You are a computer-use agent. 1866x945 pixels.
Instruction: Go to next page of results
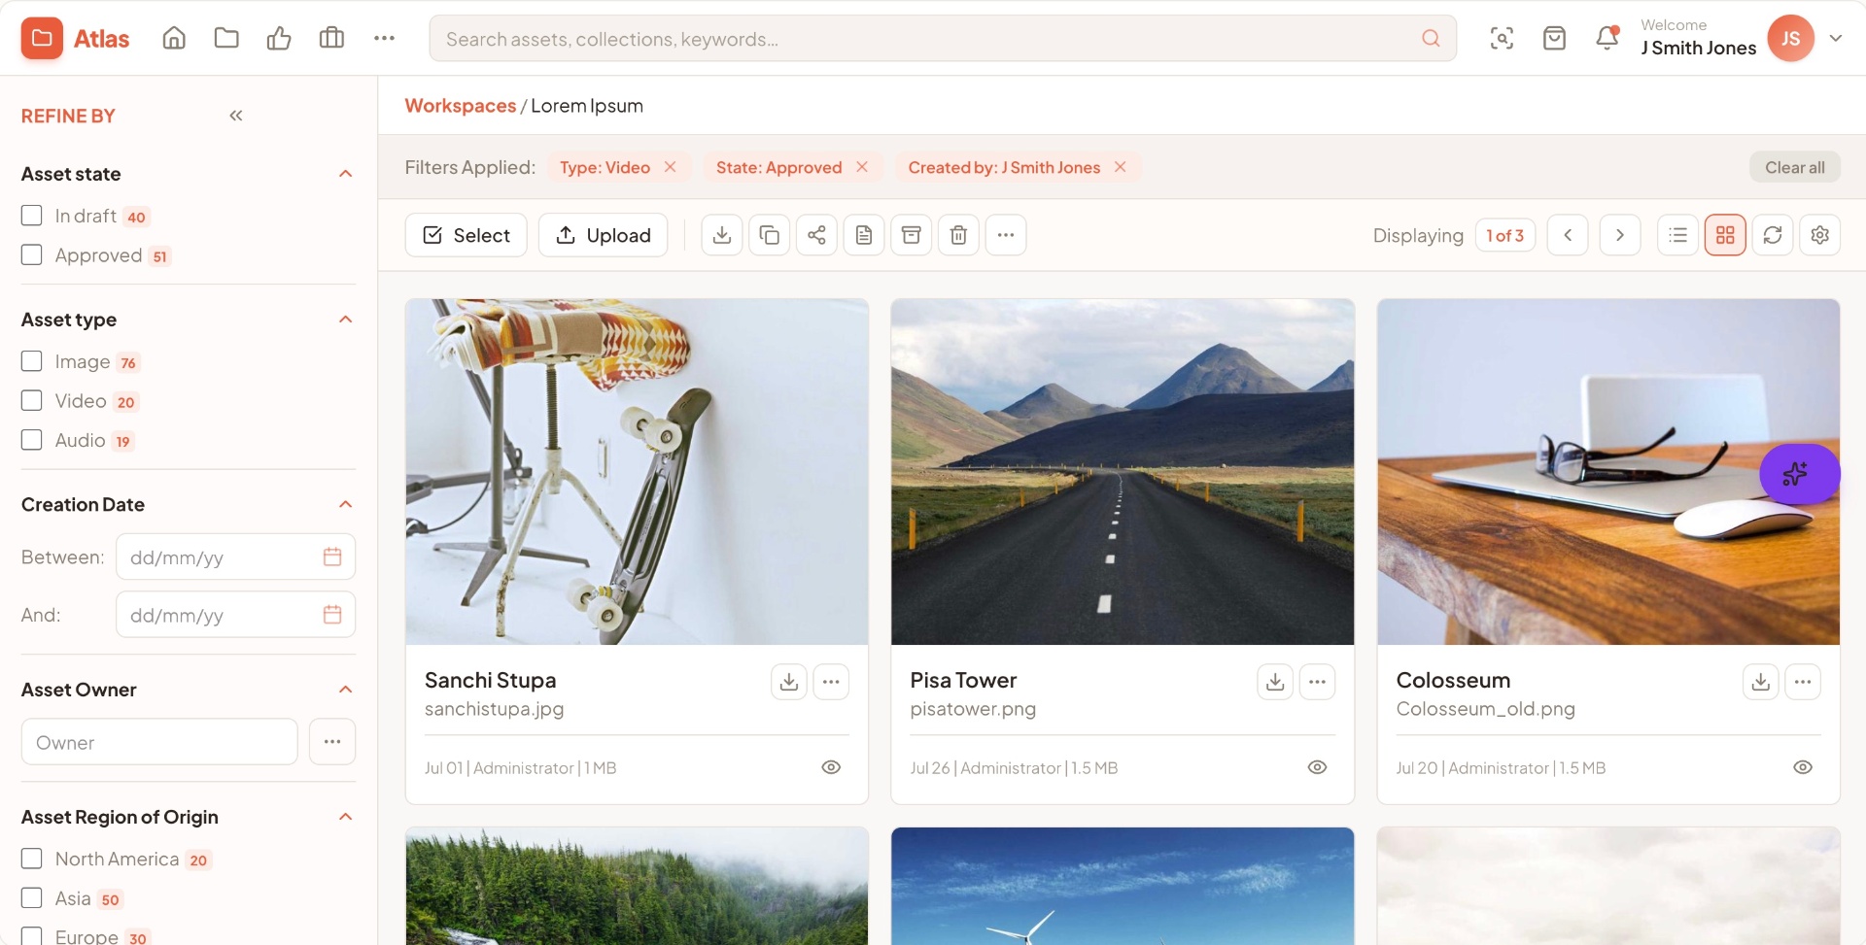1620,235
